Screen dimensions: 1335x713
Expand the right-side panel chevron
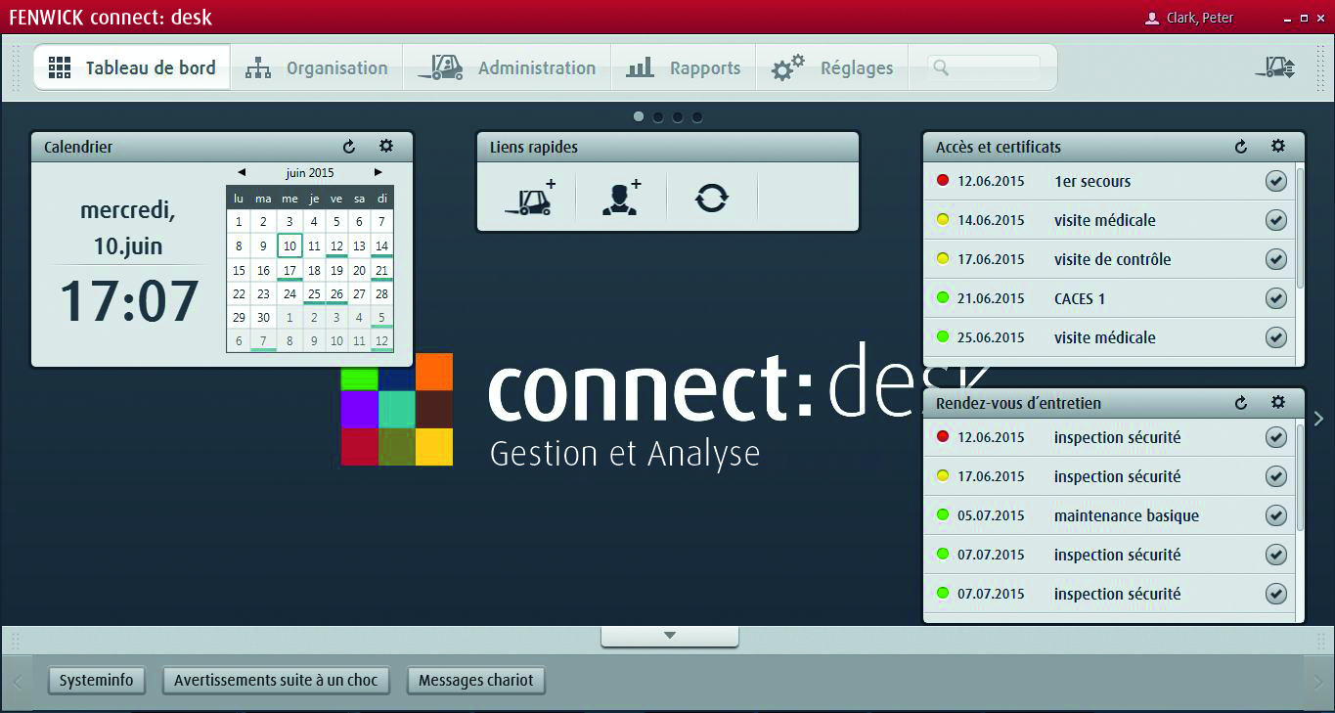1319,418
